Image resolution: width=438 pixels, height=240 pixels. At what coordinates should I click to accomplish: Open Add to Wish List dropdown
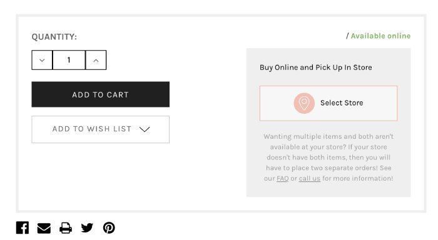pyautogui.click(x=101, y=129)
